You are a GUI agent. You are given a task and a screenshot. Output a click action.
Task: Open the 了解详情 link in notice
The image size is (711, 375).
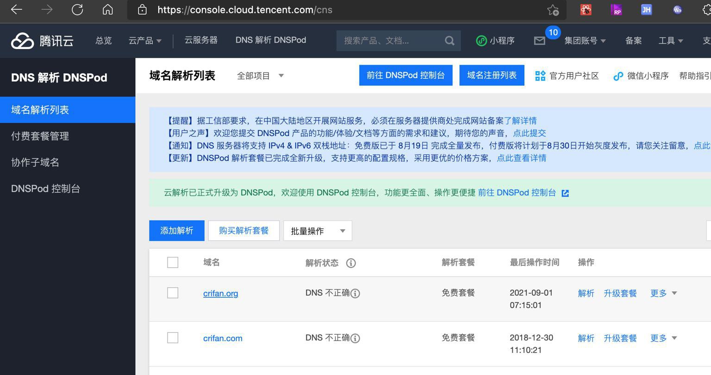pyautogui.click(x=520, y=121)
